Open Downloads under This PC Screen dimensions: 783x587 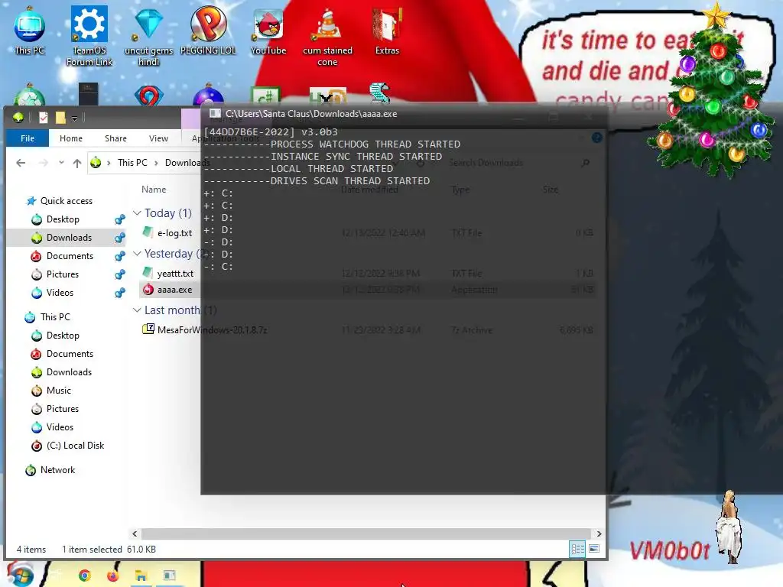(69, 372)
